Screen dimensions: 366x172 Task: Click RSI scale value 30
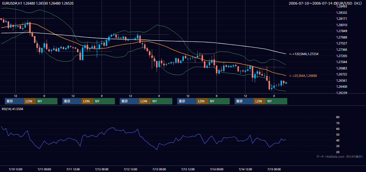coord(338,146)
